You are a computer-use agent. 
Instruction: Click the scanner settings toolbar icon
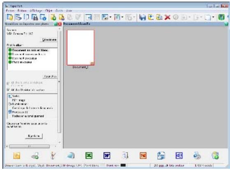pos(18,17)
